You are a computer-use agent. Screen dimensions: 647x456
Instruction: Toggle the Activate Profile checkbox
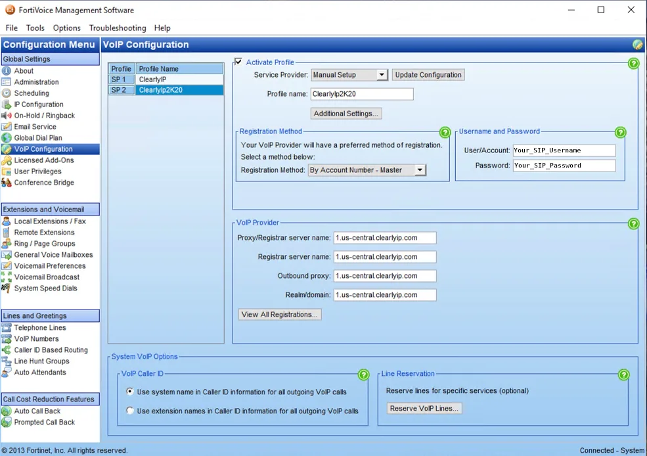[x=238, y=62]
